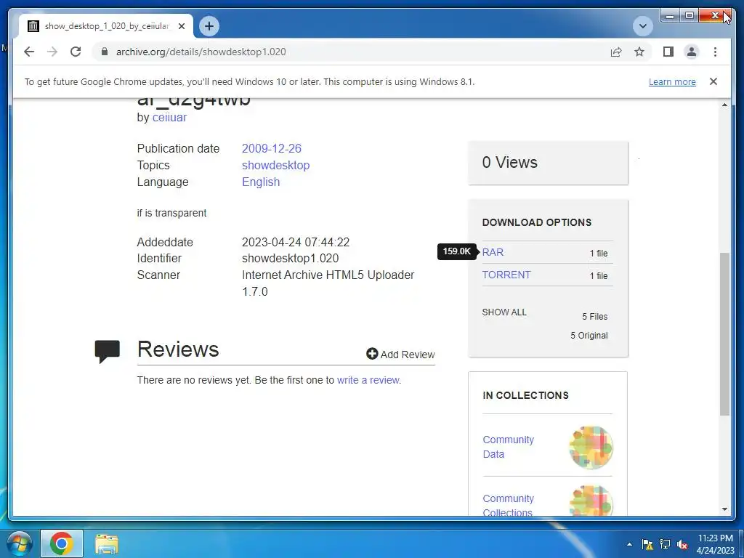Reload the archive.org page

click(76, 52)
